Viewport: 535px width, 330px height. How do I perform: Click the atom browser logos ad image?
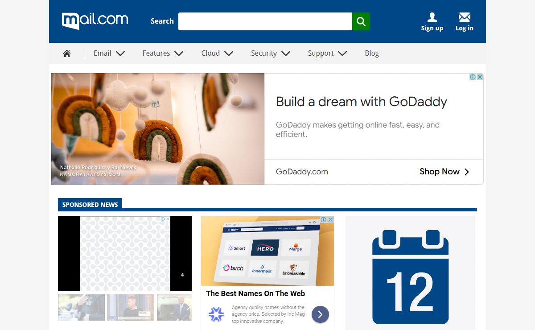(267, 251)
